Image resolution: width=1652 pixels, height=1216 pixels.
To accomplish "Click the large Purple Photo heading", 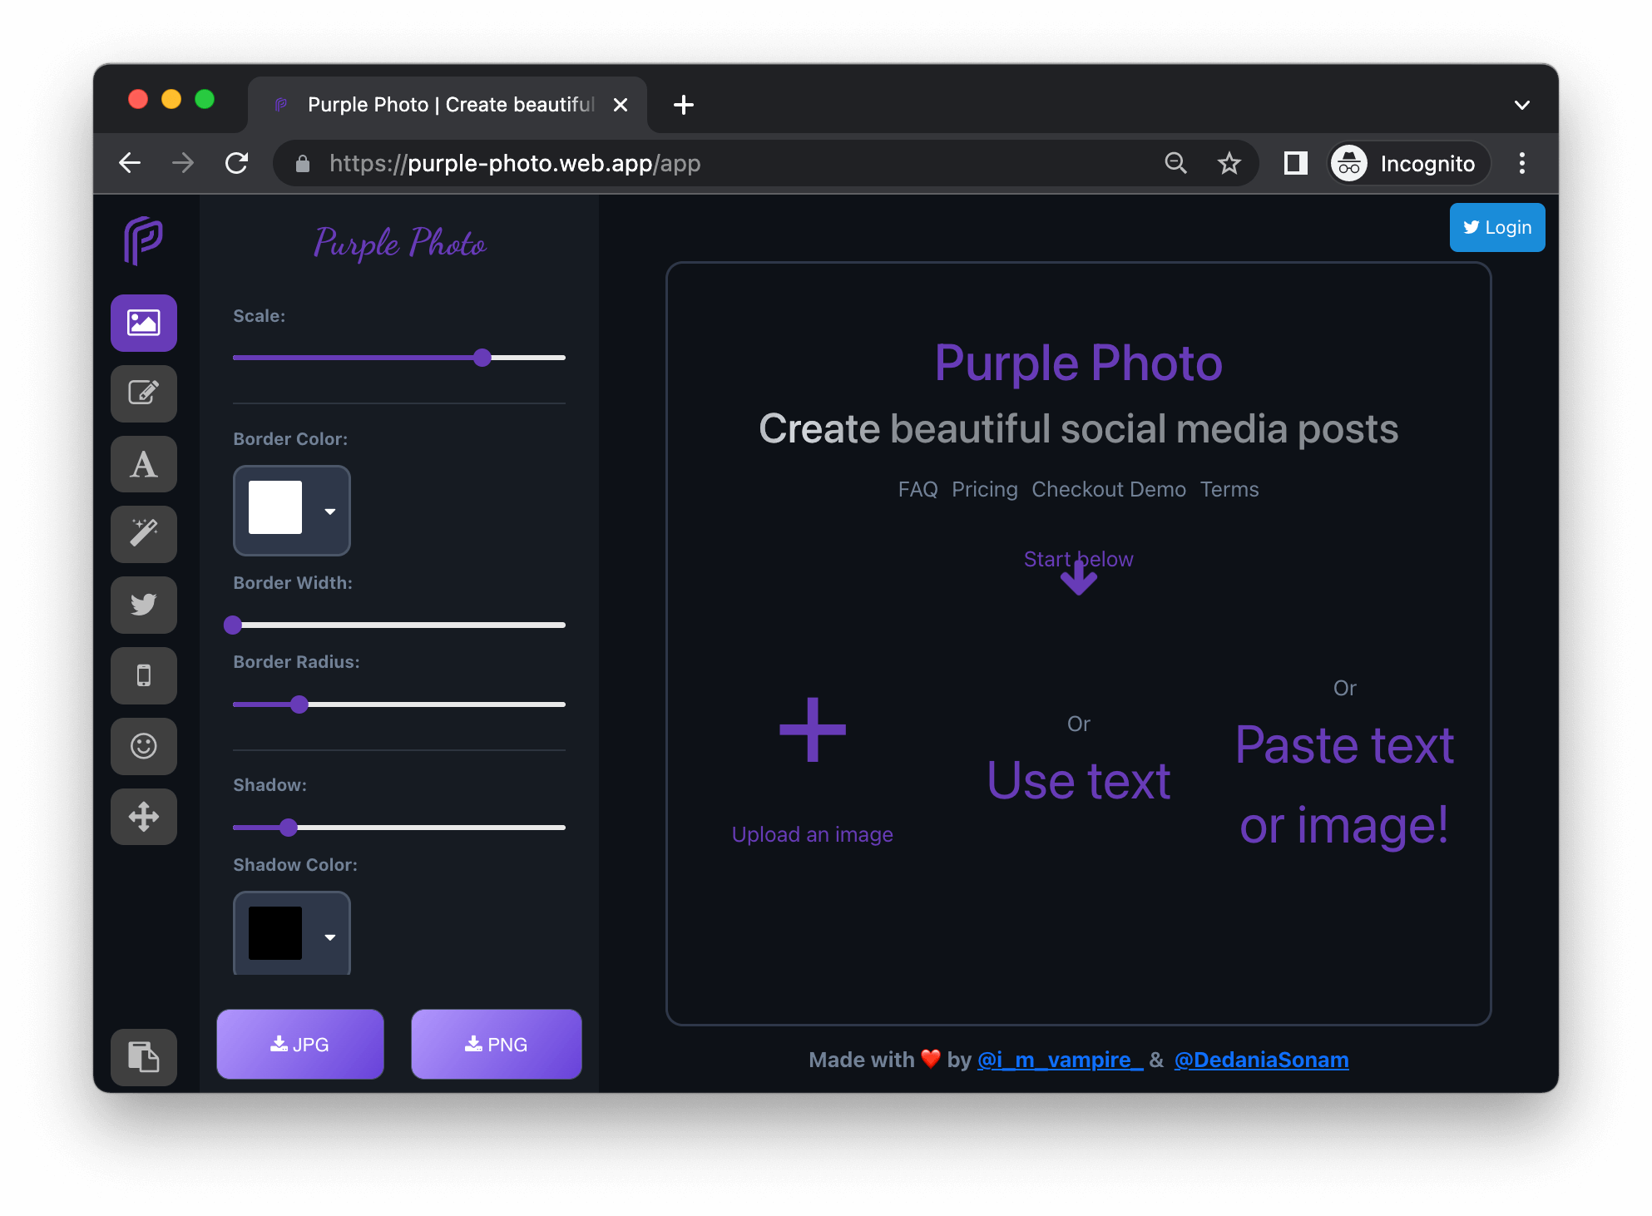I will [1079, 363].
